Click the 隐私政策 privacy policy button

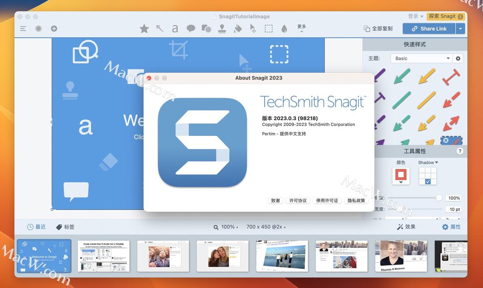click(356, 201)
